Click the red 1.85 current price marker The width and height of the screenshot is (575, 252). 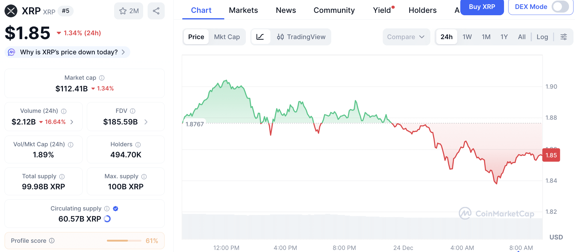[551, 155]
